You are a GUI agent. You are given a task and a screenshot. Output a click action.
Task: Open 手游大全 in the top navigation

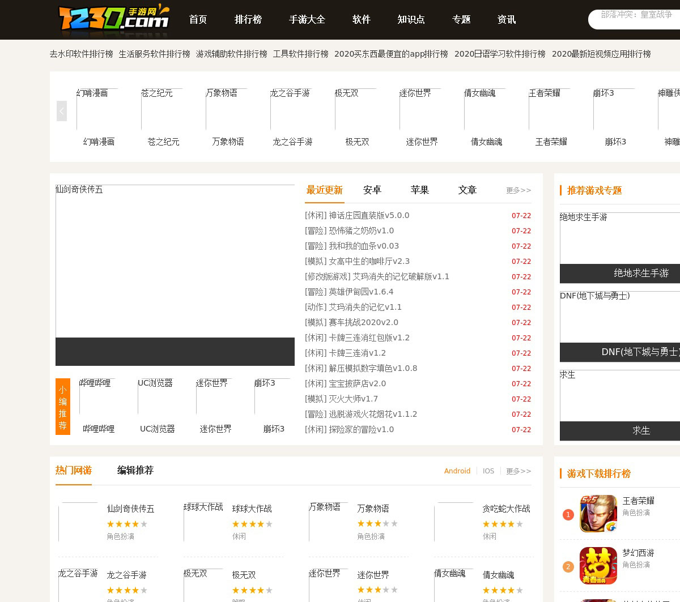[307, 20]
